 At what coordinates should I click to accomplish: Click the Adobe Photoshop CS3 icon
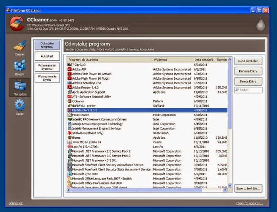(x=69, y=83)
